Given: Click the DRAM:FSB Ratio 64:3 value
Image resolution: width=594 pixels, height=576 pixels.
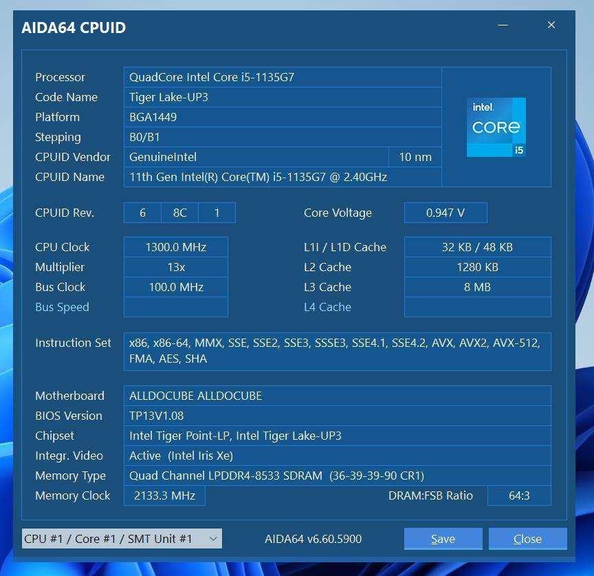Looking at the screenshot, I should pos(518,495).
